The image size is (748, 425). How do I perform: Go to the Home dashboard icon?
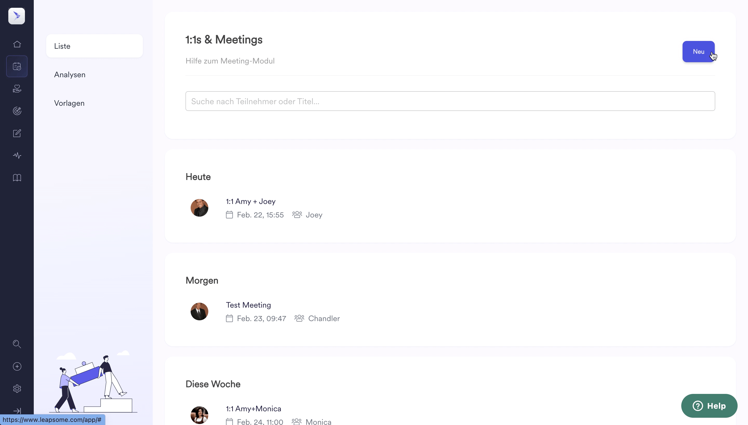click(17, 44)
